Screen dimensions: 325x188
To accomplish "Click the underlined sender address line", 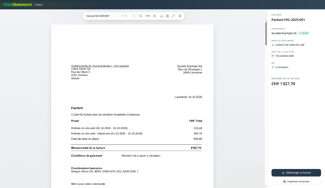I will (x=100, y=66).
